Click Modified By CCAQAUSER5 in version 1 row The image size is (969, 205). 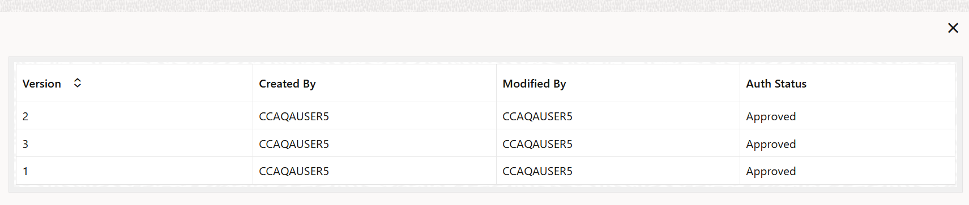537,171
